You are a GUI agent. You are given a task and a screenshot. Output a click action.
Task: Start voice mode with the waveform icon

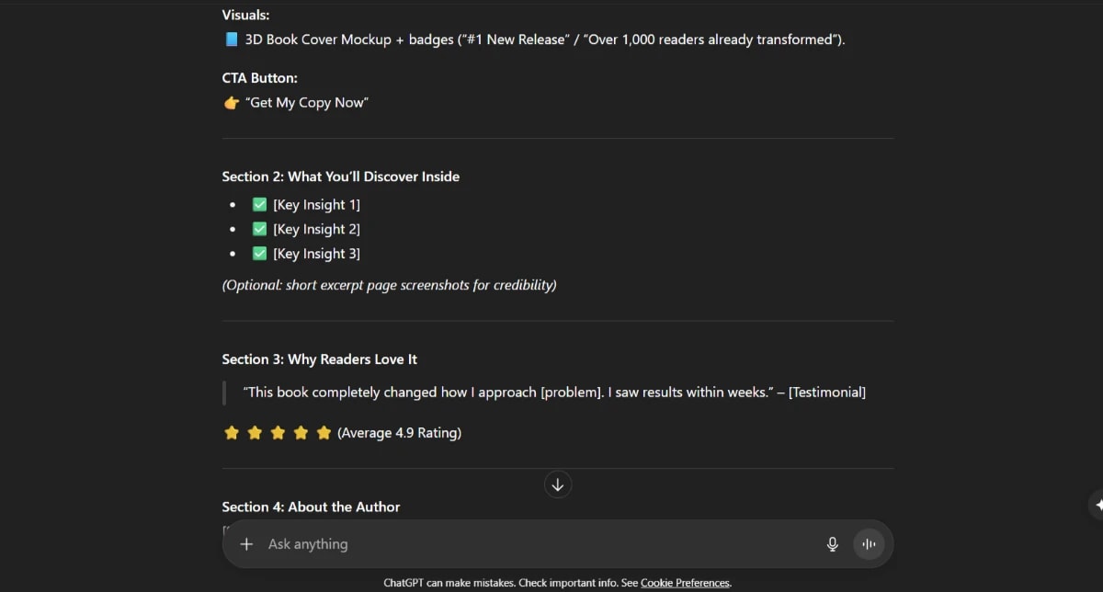[868, 543]
